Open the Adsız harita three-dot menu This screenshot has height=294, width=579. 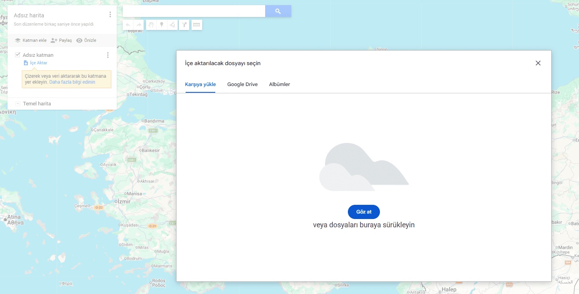point(110,15)
